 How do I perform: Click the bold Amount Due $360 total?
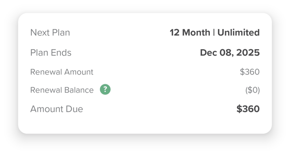pyautogui.click(x=248, y=109)
